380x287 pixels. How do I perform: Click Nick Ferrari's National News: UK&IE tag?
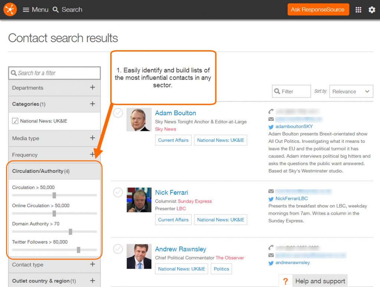click(x=220, y=220)
